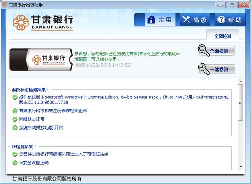Click green check beside 可信任站点 row
Screen dimensions: 251x184
point(15,154)
